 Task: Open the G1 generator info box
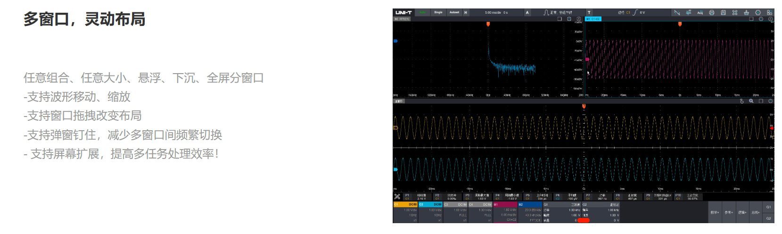pos(562,212)
